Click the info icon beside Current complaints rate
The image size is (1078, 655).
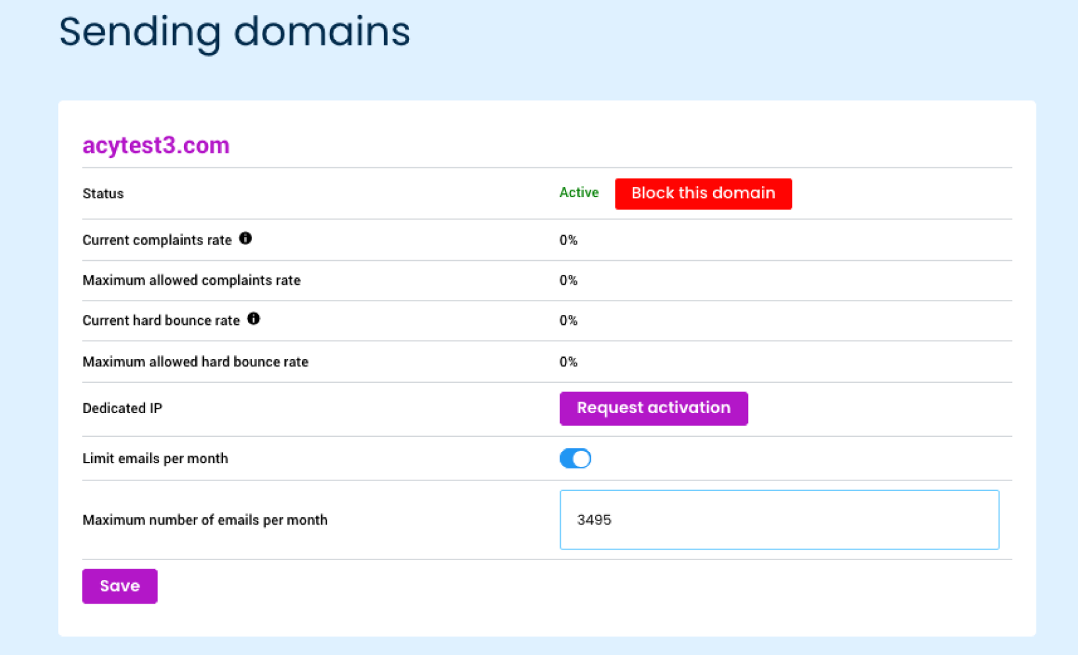(245, 239)
